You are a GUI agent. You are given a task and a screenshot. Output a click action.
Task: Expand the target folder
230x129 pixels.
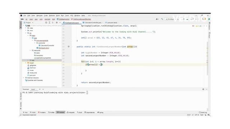[x=26, y=63]
